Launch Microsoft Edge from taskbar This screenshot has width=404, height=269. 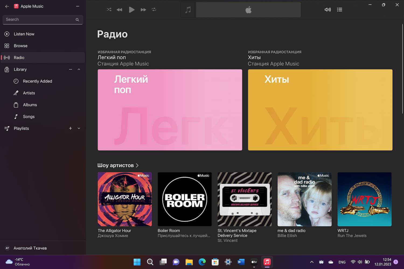pos(202,262)
